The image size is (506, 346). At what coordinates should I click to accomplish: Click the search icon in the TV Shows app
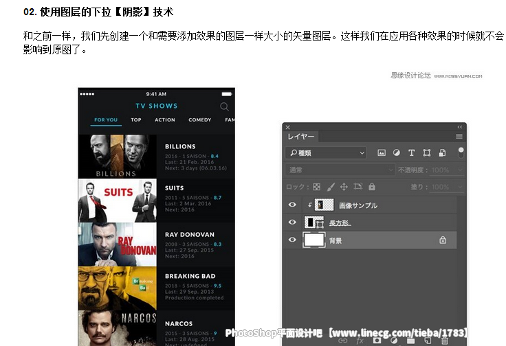(224, 106)
